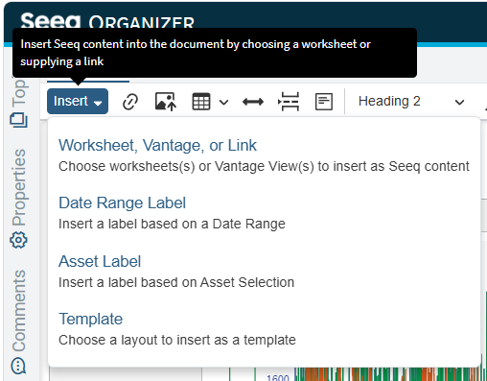
Task: Click the upload image icon
Action: (x=166, y=102)
